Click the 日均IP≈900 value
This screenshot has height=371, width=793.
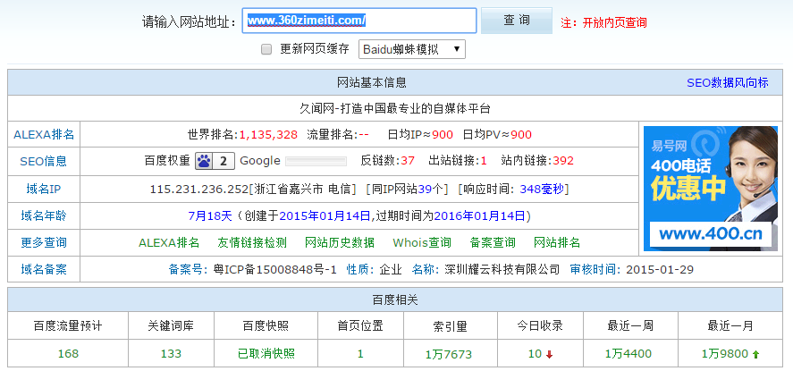click(420, 134)
